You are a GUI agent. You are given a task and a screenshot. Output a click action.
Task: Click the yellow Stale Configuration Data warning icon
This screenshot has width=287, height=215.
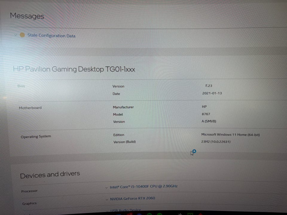click(x=22, y=35)
